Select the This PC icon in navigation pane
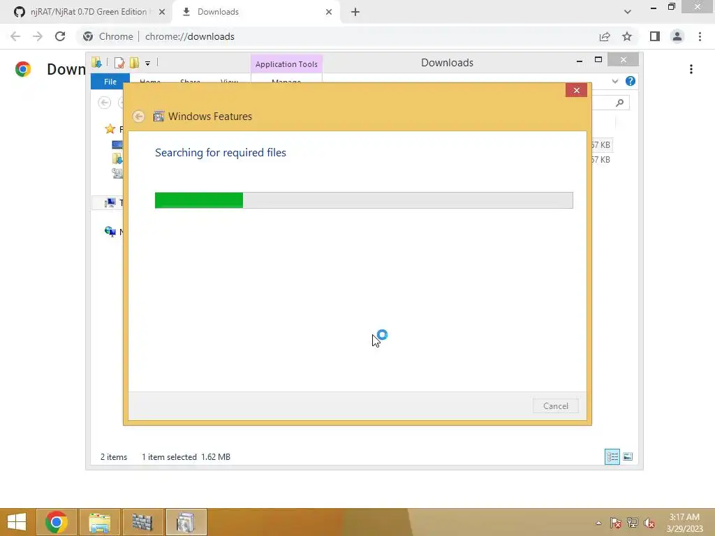The height and width of the screenshot is (536, 715). [x=110, y=202]
